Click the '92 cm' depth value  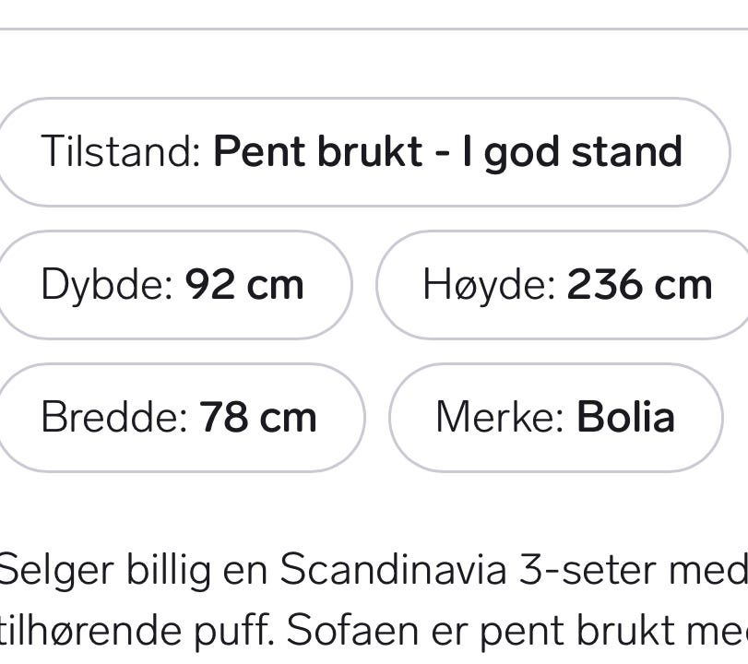(x=244, y=285)
